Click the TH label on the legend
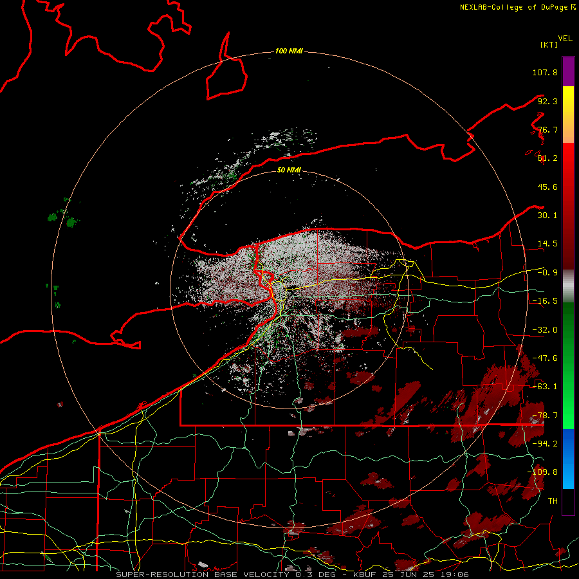Viewport: 579px width, 579px height. [553, 501]
